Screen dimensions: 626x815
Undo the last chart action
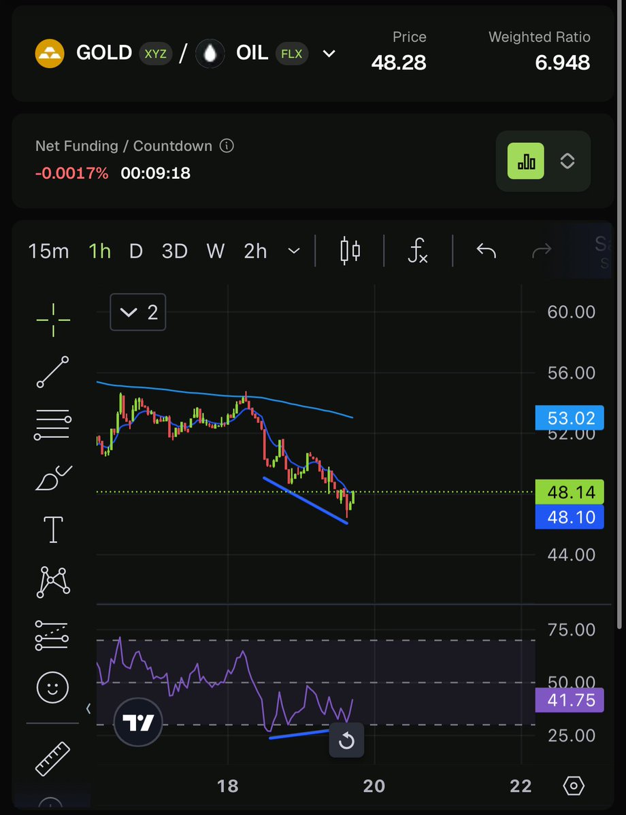pyautogui.click(x=486, y=251)
